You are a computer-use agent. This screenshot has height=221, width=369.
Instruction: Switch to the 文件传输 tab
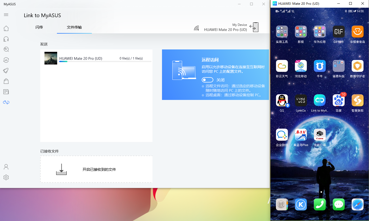[x=74, y=27]
